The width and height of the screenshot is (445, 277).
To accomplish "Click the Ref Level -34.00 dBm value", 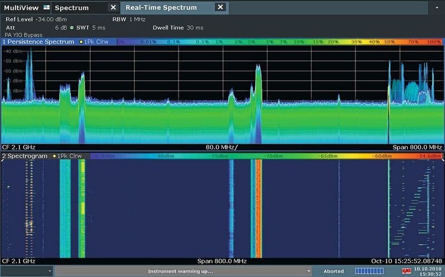I will pos(51,19).
